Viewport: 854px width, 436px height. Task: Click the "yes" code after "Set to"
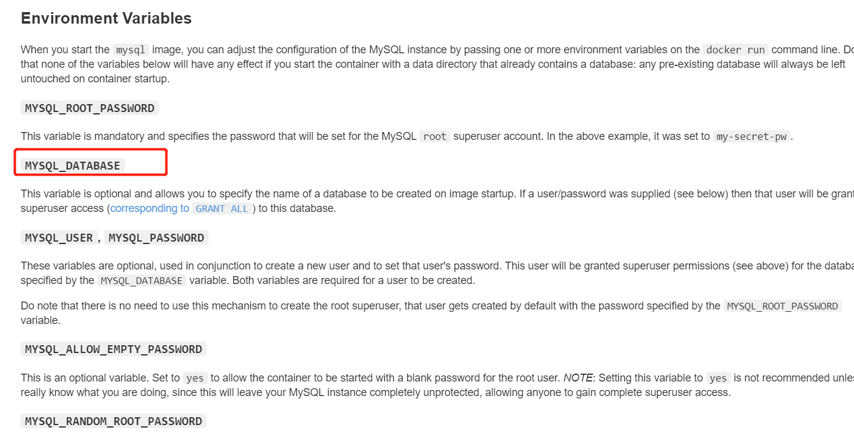[195, 378]
